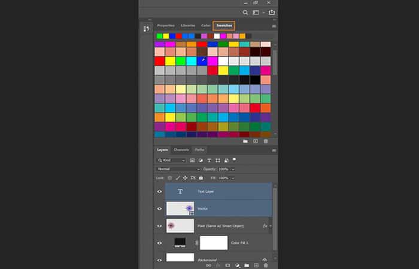Pick black swatch in grayscale row
Viewport: 419px width, 269px height.
[x=255, y=80]
